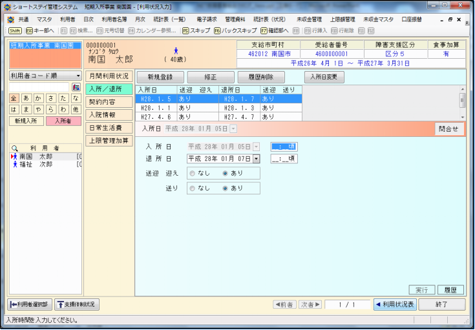Select なし for 送迎 送り
Image resolution: width=475 pixels, height=330 pixels.
(191, 188)
